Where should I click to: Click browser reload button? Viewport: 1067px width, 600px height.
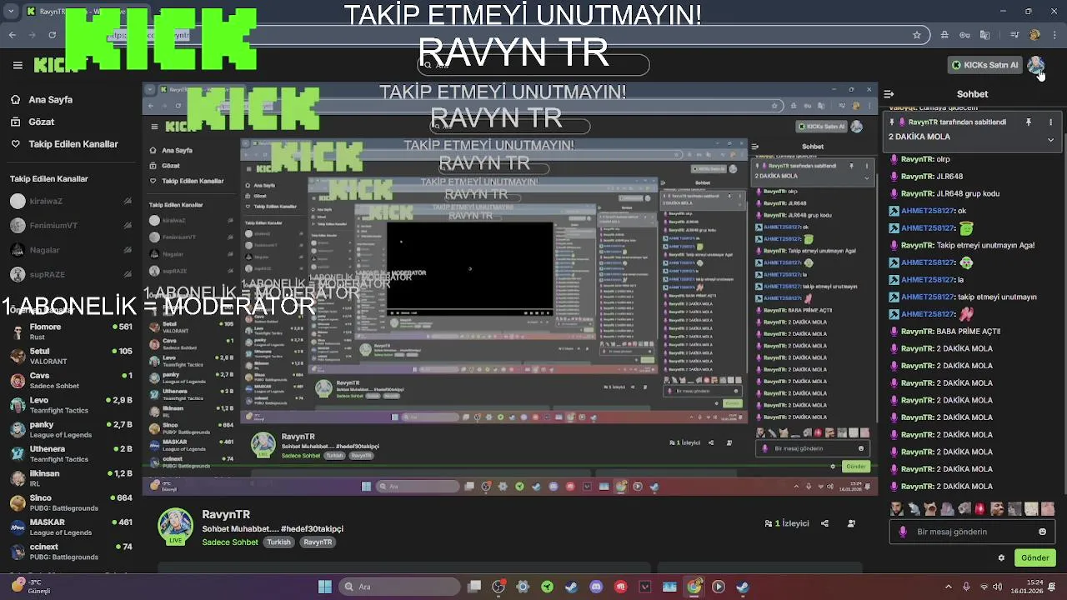[x=52, y=35]
